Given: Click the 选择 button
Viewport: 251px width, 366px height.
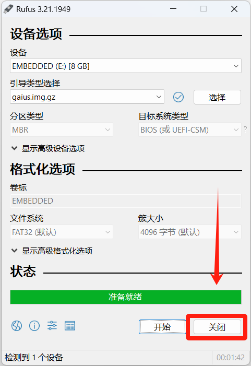Looking at the screenshot, I should pos(217,97).
